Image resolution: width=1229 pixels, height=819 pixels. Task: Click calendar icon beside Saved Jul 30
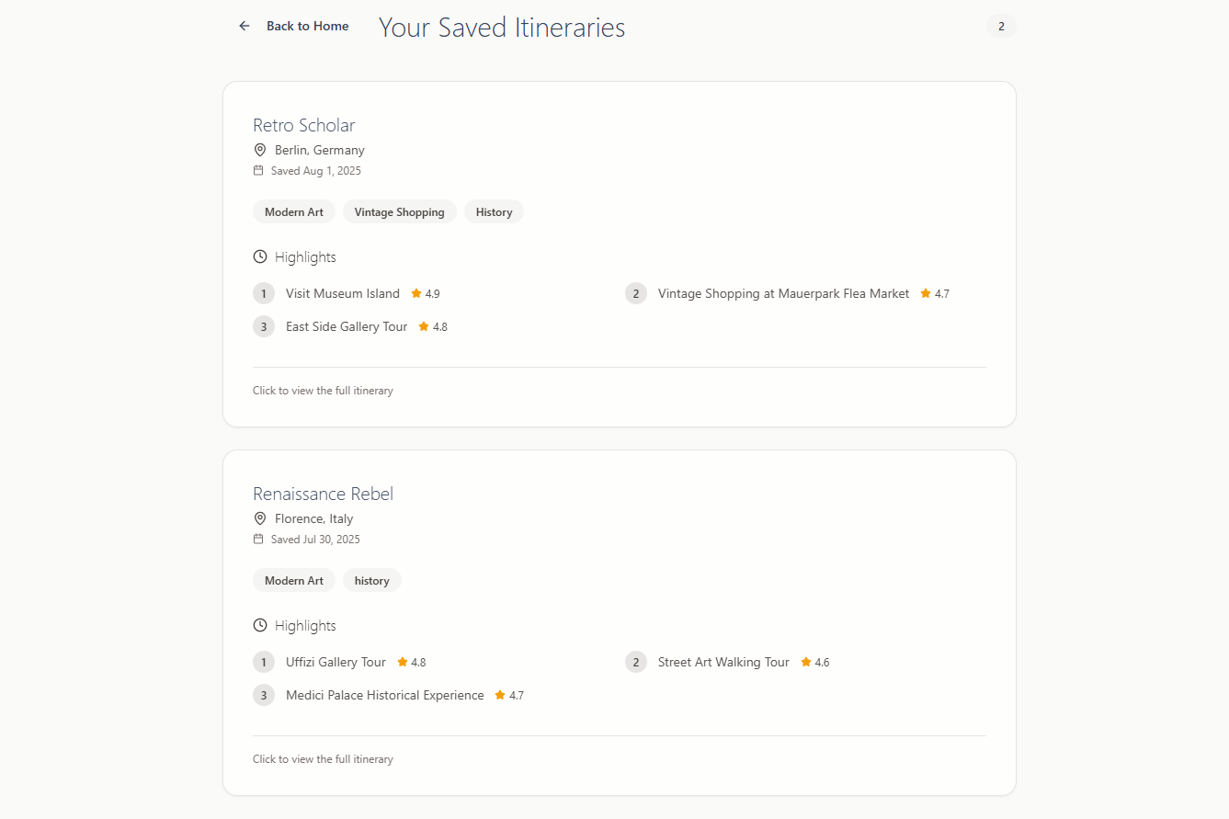point(258,540)
